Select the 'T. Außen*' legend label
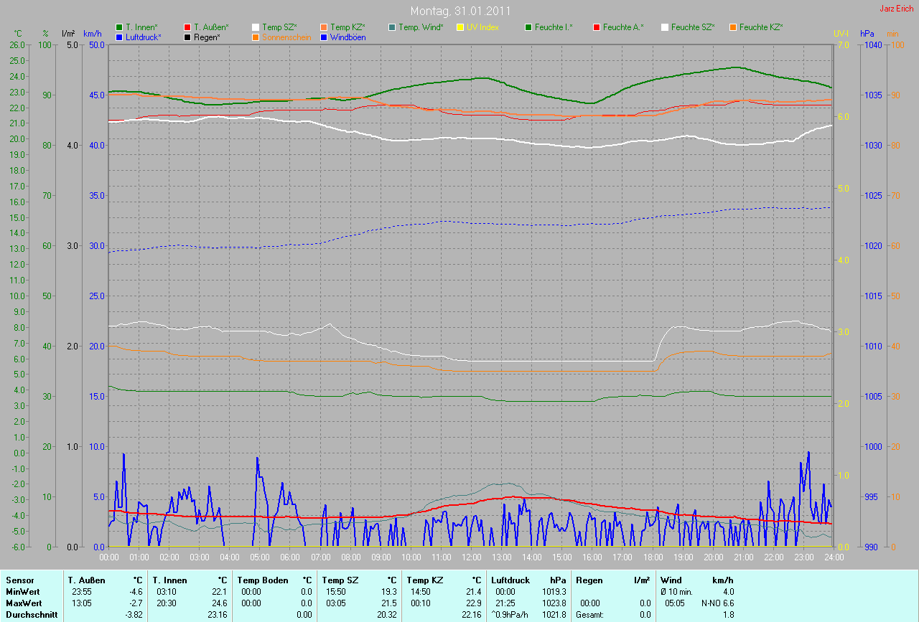 click(x=211, y=27)
